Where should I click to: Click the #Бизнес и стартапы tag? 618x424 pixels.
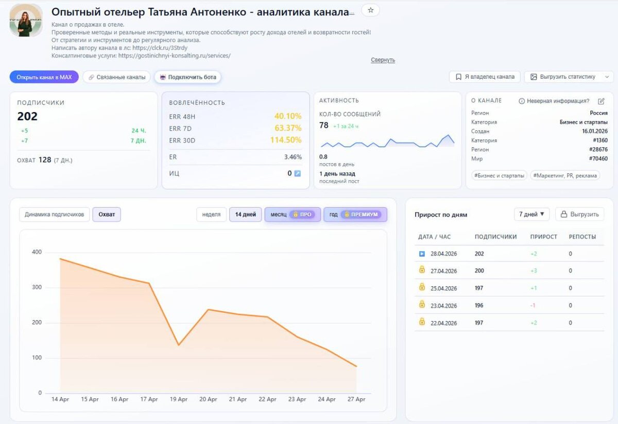(x=499, y=175)
